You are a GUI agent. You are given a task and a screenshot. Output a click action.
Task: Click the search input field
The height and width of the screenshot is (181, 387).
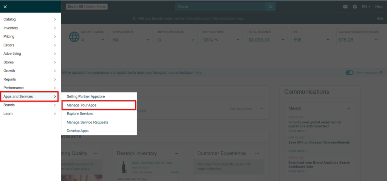tap(220, 7)
